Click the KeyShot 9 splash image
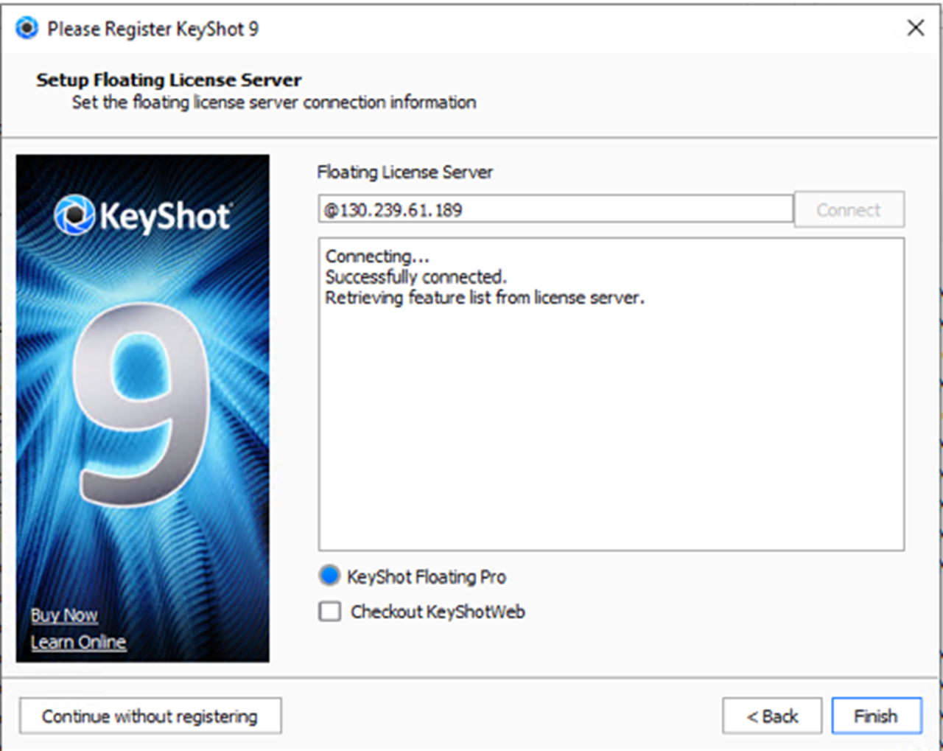The image size is (943, 751). point(143,408)
